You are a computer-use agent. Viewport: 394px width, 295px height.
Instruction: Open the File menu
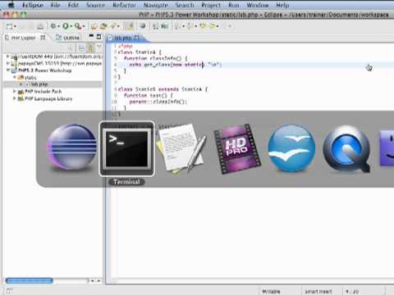tap(55, 5)
